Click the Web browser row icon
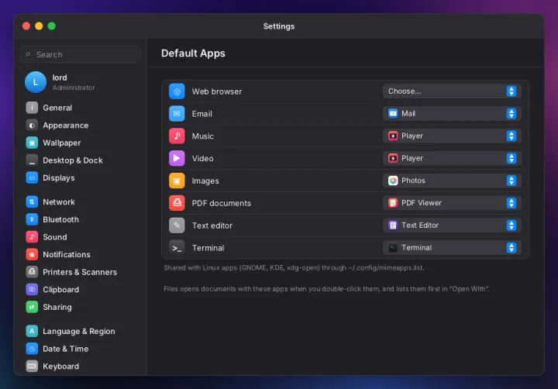The height and width of the screenshot is (389, 558). click(x=177, y=91)
